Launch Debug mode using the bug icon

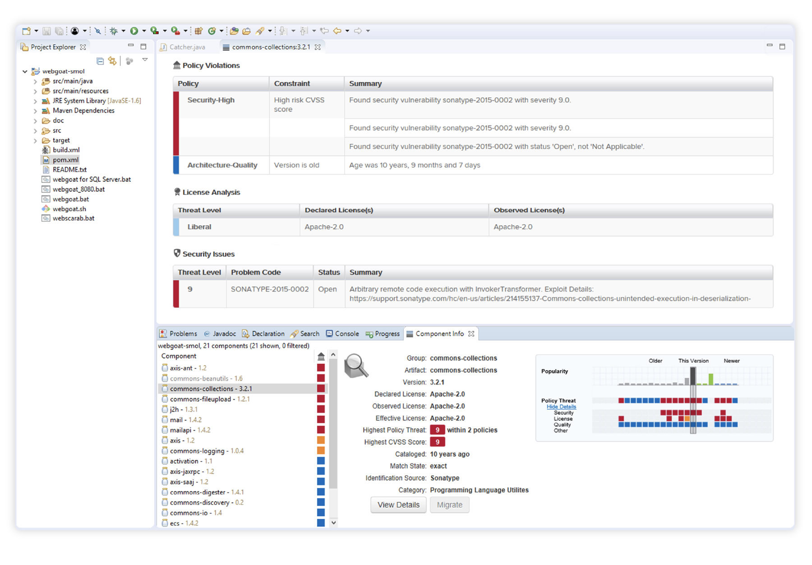pyautogui.click(x=113, y=30)
